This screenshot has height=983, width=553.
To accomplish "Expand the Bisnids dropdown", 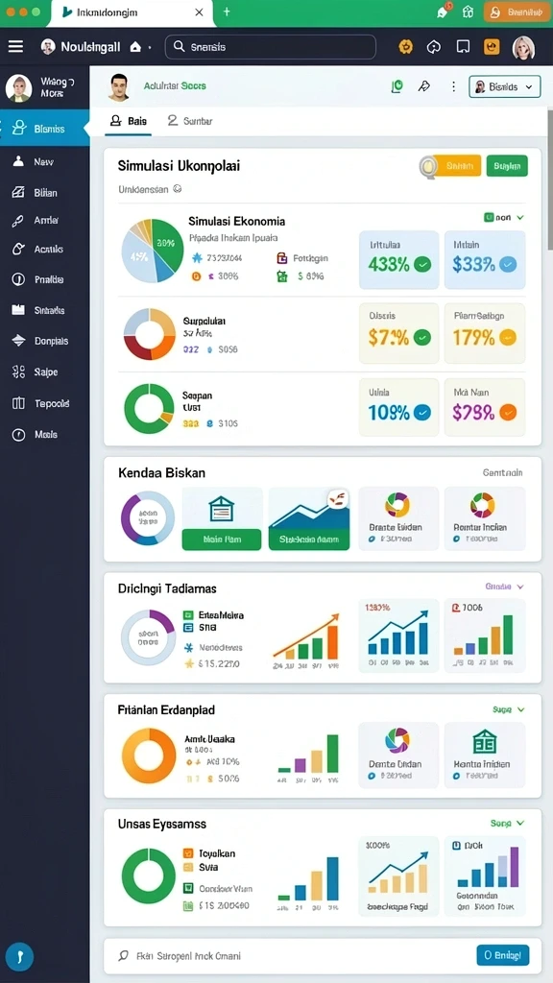I will 505,87.
